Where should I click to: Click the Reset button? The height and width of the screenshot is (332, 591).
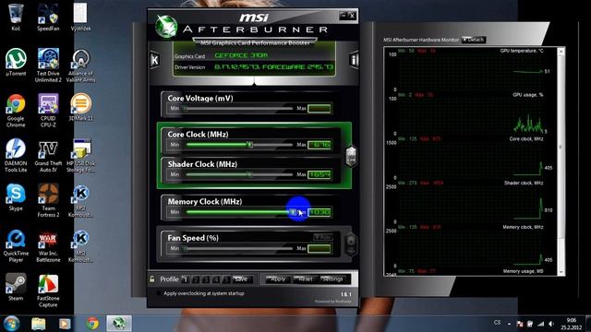click(305, 279)
